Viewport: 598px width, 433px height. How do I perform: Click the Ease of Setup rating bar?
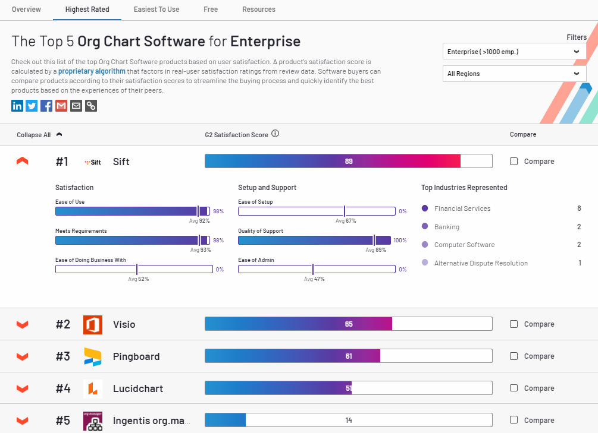317,211
